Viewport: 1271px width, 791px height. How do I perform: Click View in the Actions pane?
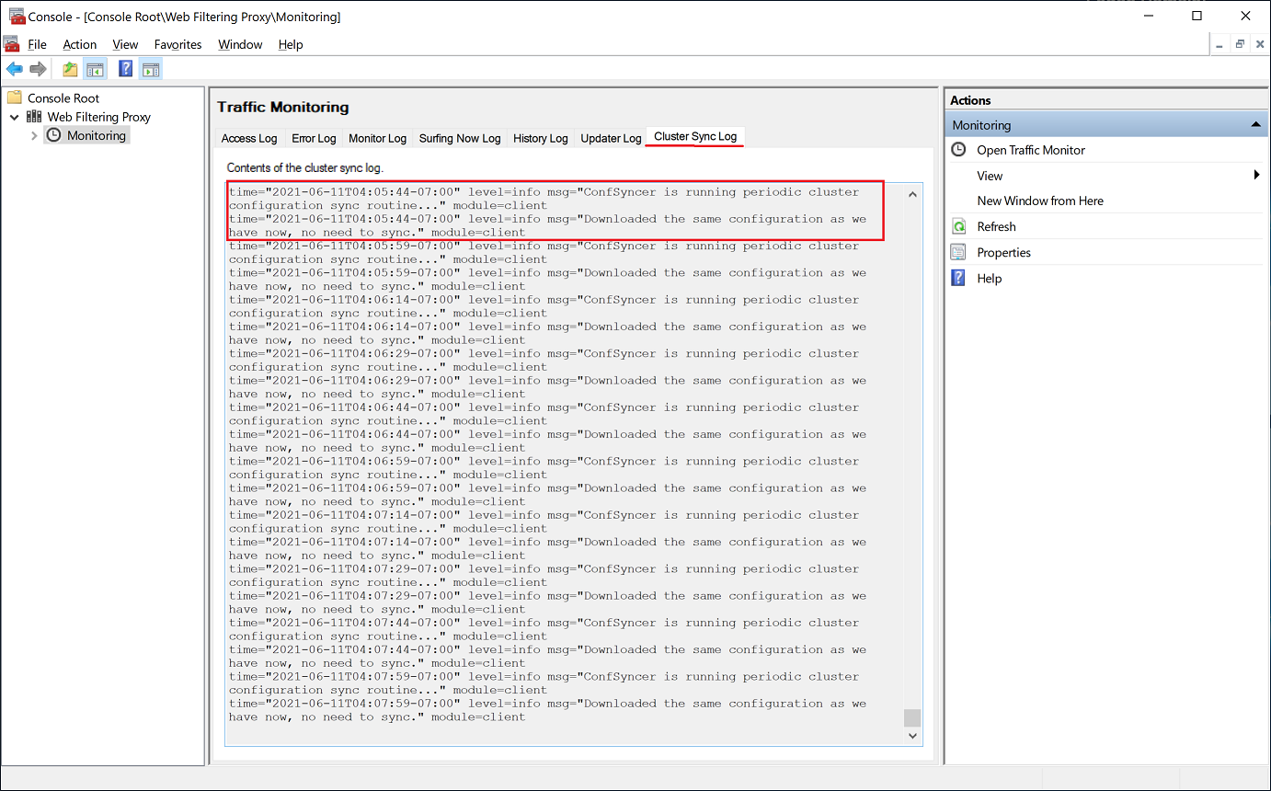tap(990, 176)
